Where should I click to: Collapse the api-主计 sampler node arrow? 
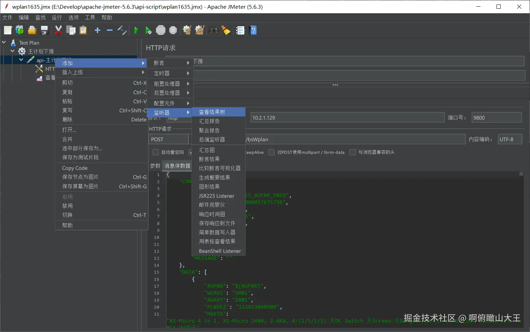point(21,60)
